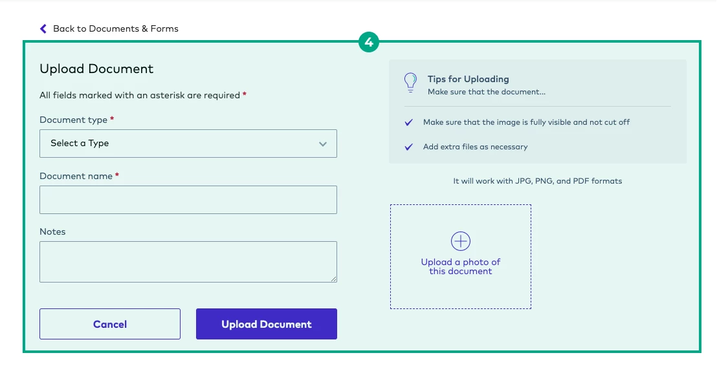
Task: Click the resize handle of the Notes box
Action: pyautogui.click(x=334, y=279)
